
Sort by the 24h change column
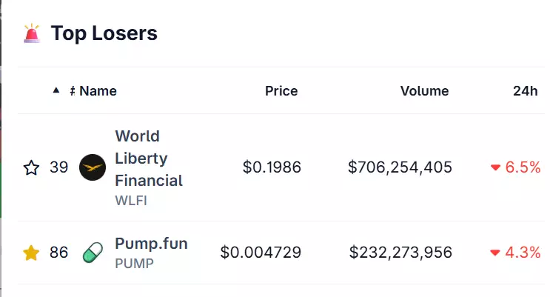(525, 91)
